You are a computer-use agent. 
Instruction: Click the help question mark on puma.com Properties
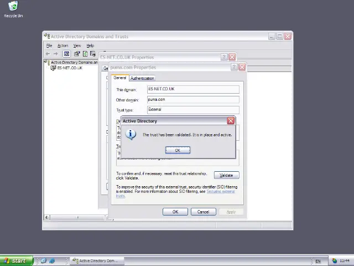(x=234, y=67)
